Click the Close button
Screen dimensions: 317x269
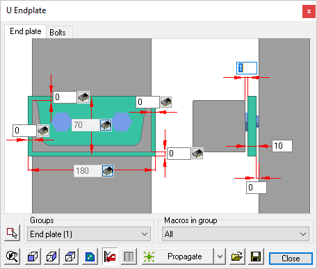(291, 259)
